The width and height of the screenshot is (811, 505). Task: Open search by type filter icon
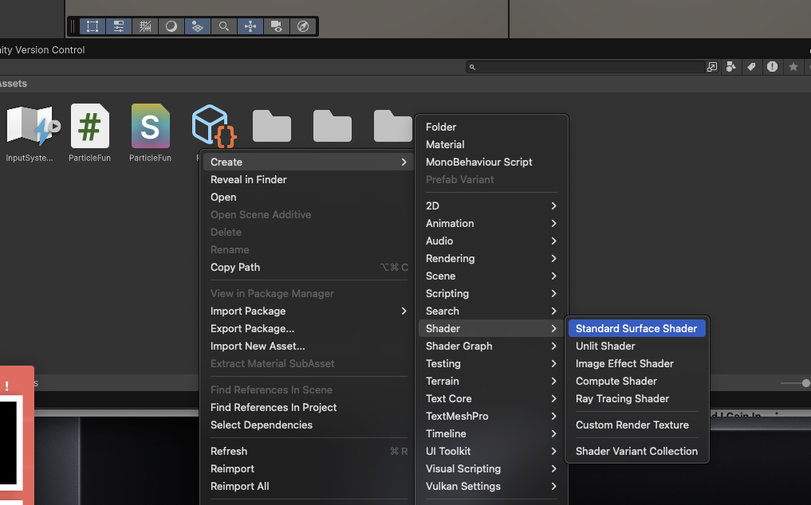[x=731, y=67]
